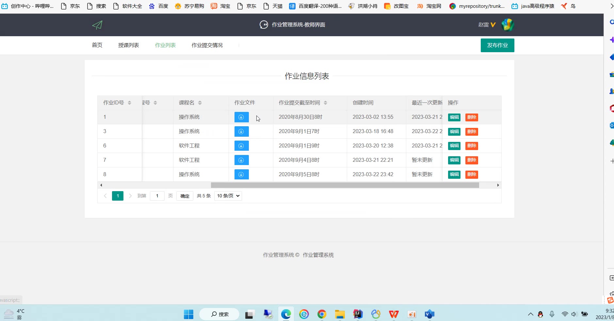614x321 pixels.
Task: Download the file for assignment ID 1
Action: (241, 117)
